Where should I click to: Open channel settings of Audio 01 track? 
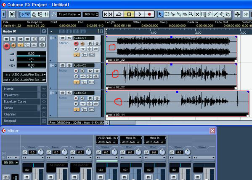tap(76, 49)
